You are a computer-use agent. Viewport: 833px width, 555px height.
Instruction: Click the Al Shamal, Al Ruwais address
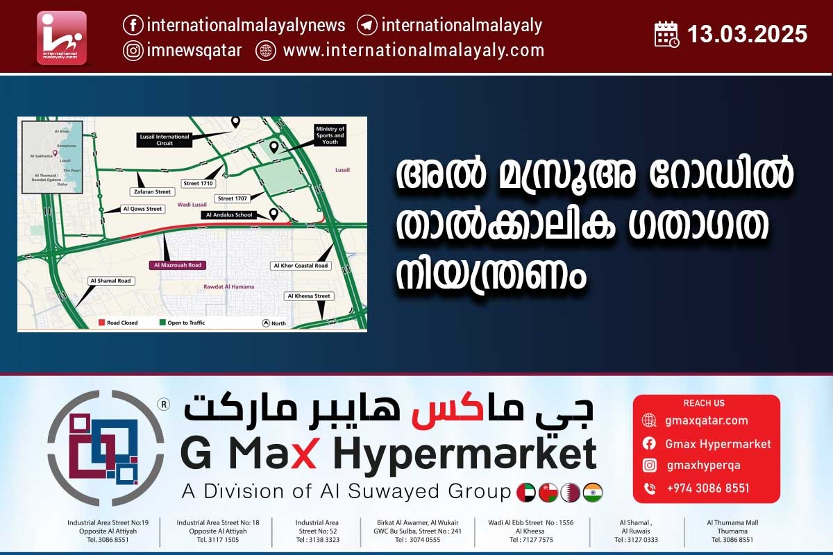636,531
